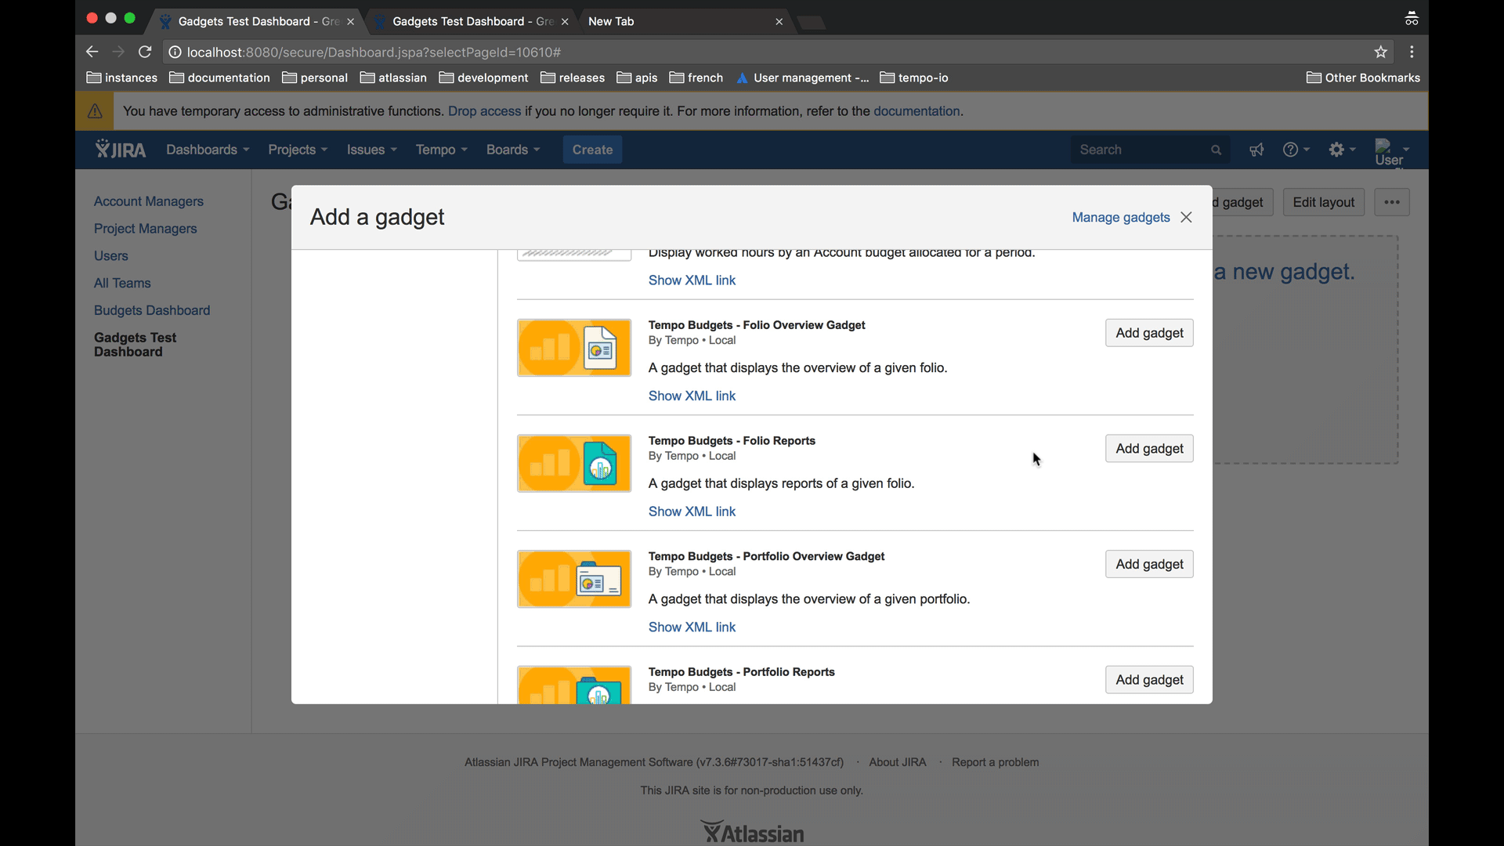Click the JIRA Search input field
The image size is (1504, 846).
pos(1140,150)
